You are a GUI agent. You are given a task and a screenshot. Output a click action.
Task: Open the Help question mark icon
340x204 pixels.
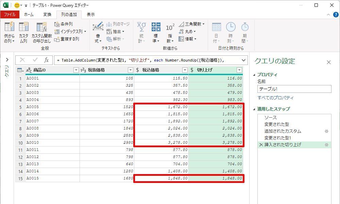[336, 15]
